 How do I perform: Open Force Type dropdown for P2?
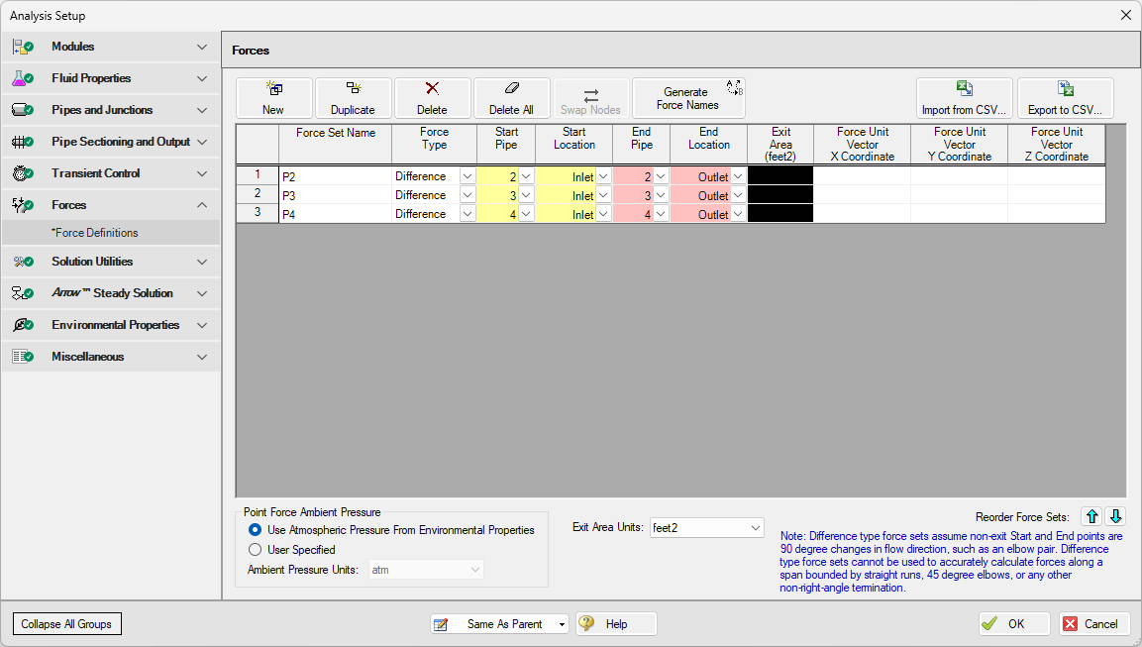pyautogui.click(x=467, y=176)
